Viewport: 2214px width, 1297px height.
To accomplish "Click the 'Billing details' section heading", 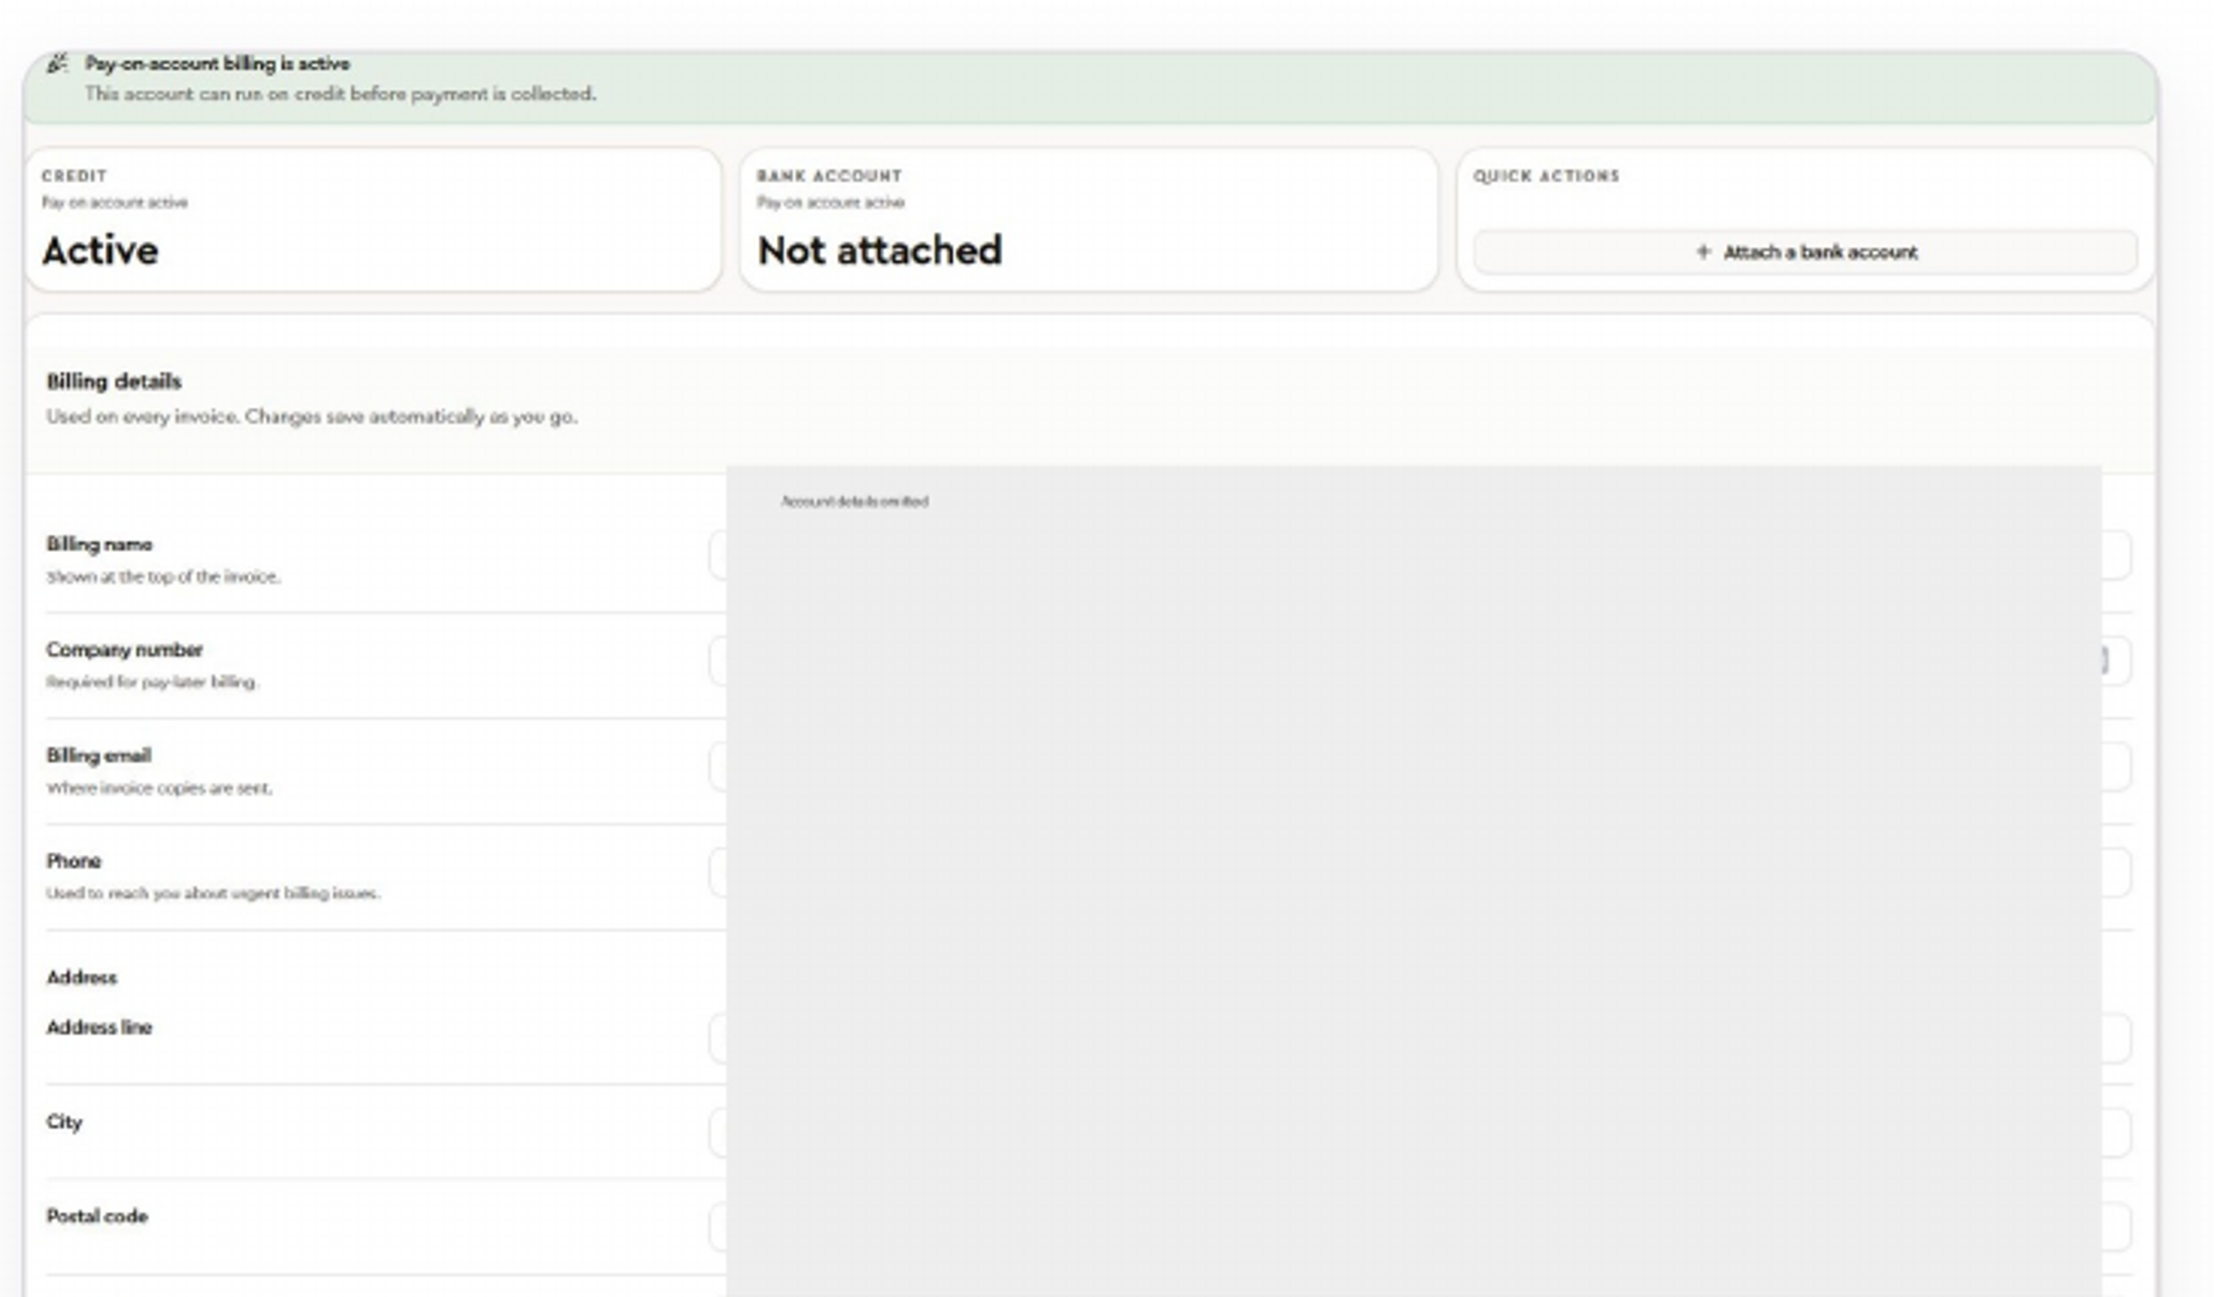I will (114, 381).
